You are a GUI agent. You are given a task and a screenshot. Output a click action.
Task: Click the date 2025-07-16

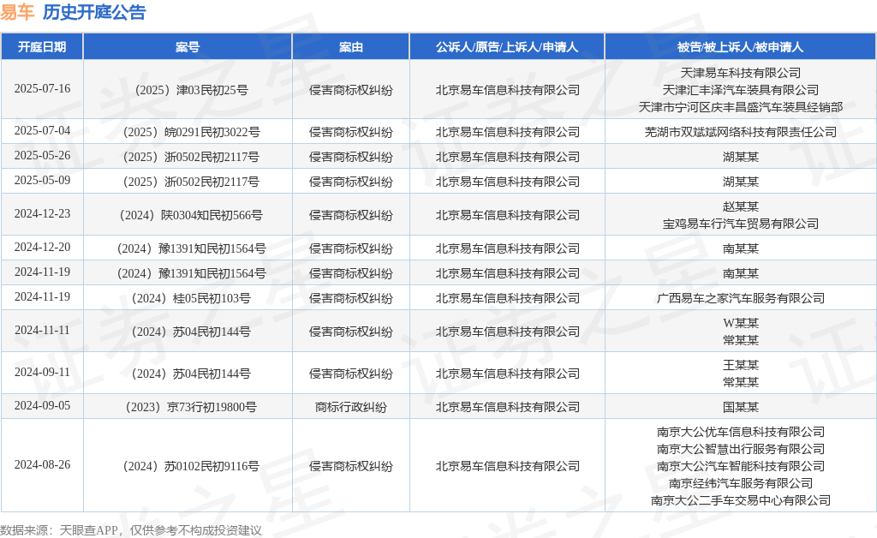click(42, 88)
